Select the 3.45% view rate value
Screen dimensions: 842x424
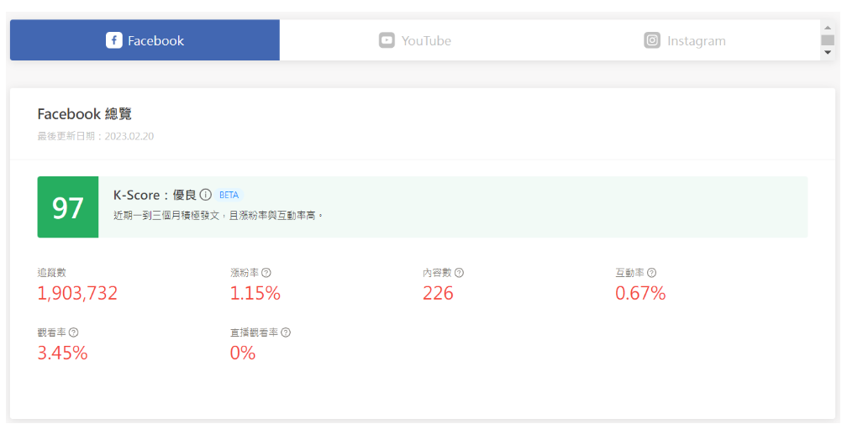coord(62,353)
